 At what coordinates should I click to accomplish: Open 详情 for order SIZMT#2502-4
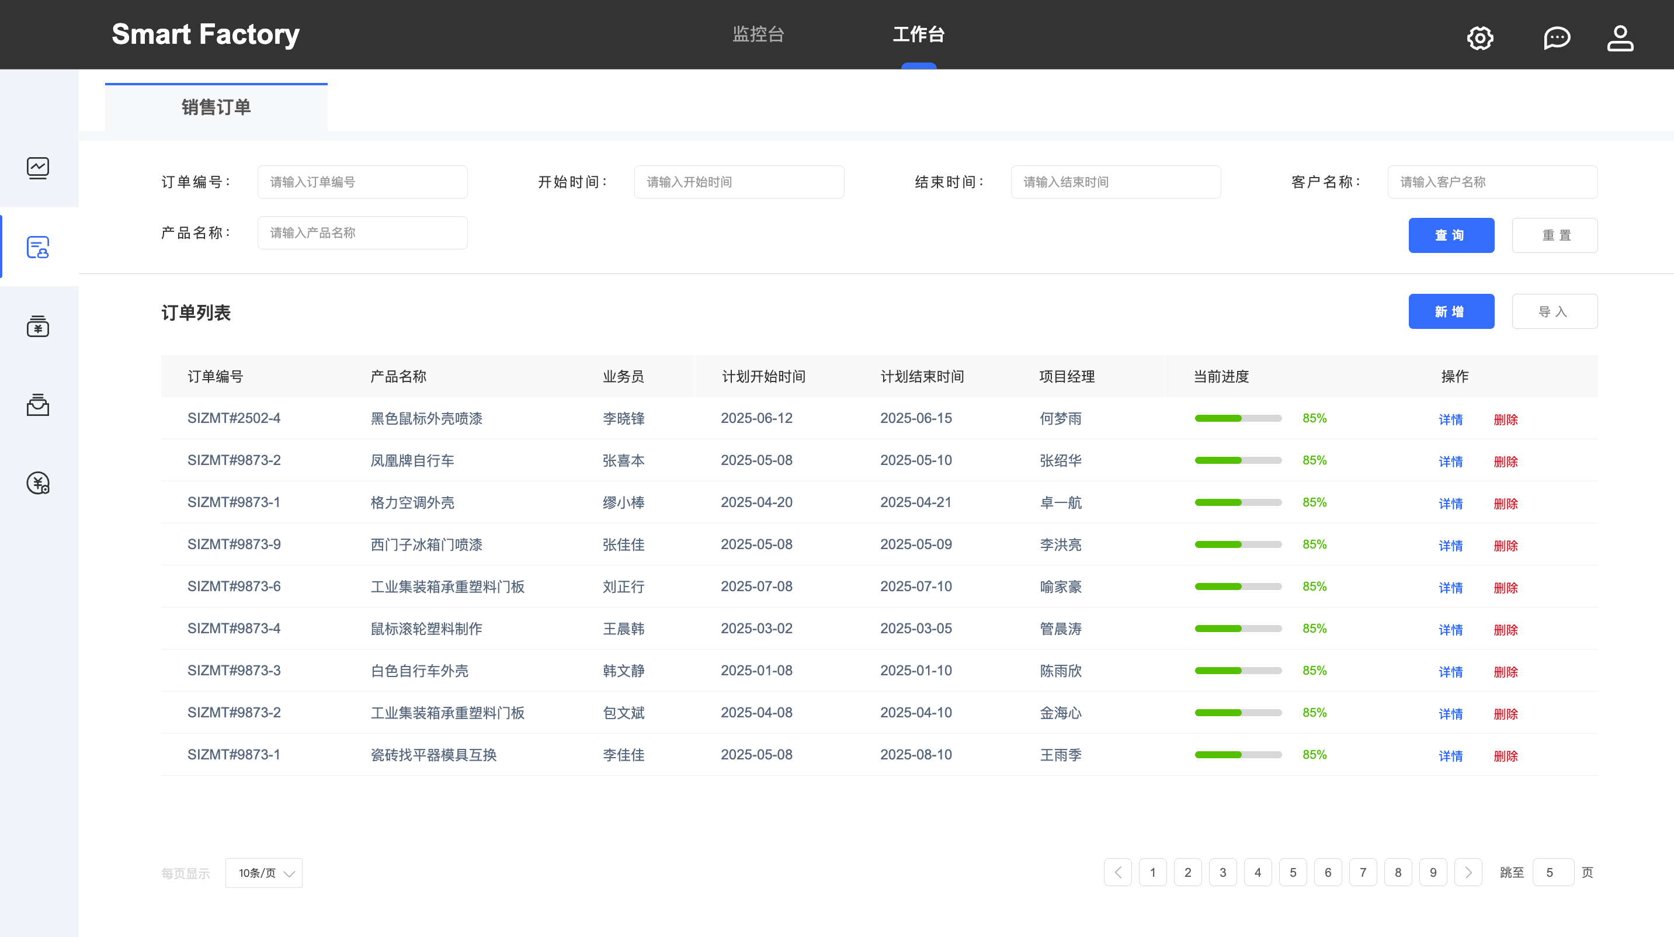click(x=1450, y=419)
